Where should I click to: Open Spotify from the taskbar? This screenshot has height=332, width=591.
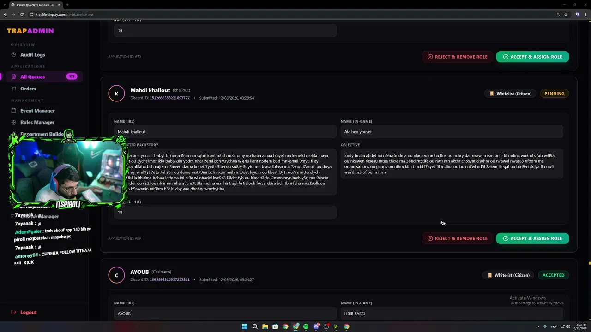pyautogui.click(x=306, y=326)
